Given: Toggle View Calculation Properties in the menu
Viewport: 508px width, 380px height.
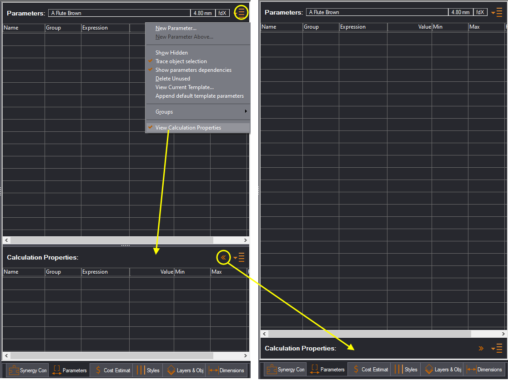Looking at the screenshot, I should (188, 128).
